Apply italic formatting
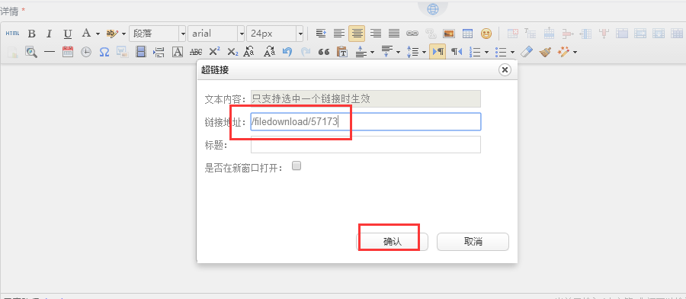Screen dimensions: 686x299 (x=50, y=34)
